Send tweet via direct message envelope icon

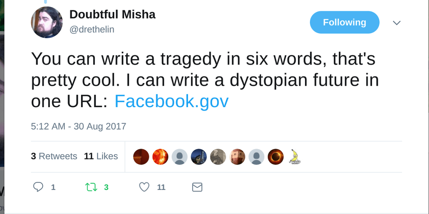point(197,187)
